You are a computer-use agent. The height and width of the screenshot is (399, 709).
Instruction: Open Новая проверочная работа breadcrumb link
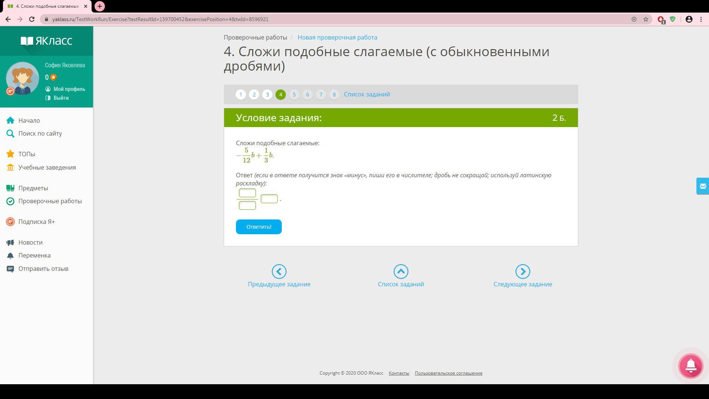pos(337,37)
